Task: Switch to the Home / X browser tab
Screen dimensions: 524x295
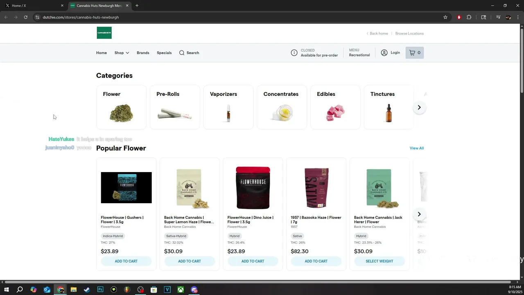Action: click(34, 5)
